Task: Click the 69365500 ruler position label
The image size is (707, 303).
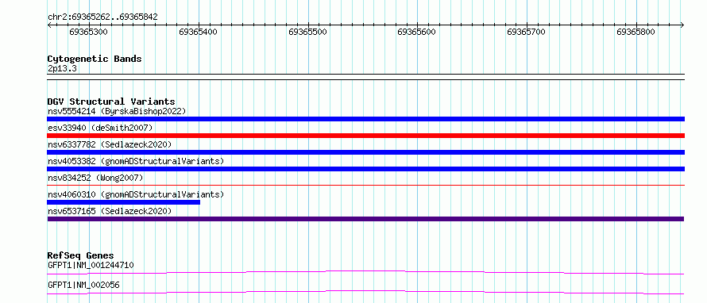Action: [307, 32]
